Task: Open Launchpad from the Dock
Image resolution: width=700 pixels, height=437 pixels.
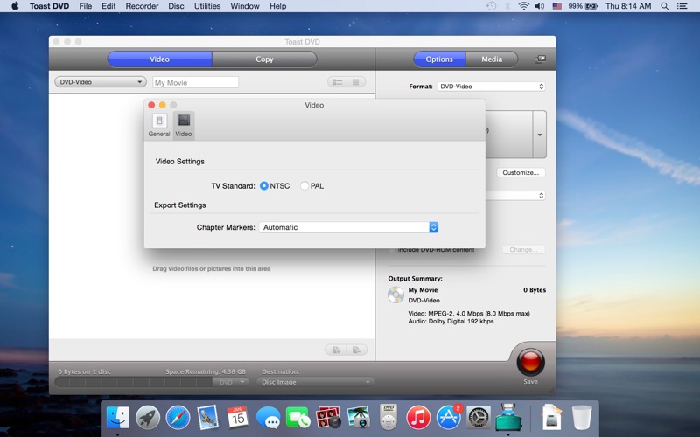Action: tap(148, 418)
